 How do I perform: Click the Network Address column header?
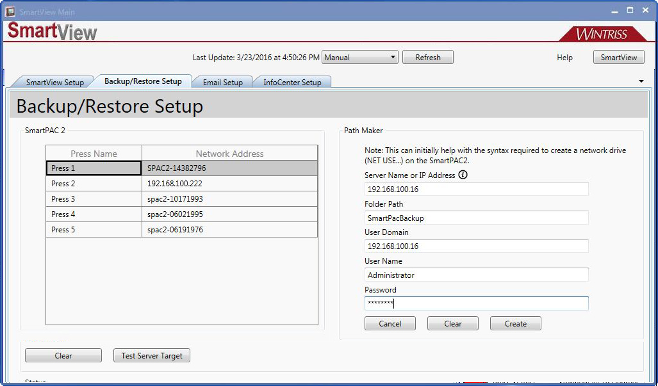(229, 154)
